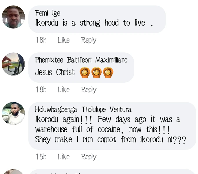The image size is (198, 174).
Task: Open the Femi Ige profile name link
Action: click(48, 13)
